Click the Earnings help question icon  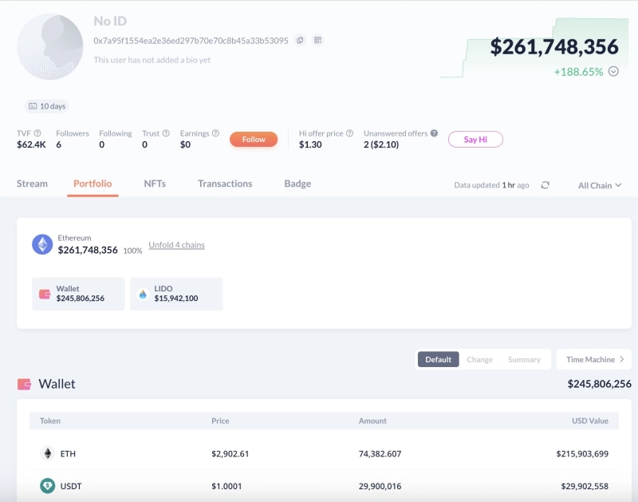[x=215, y=133]
